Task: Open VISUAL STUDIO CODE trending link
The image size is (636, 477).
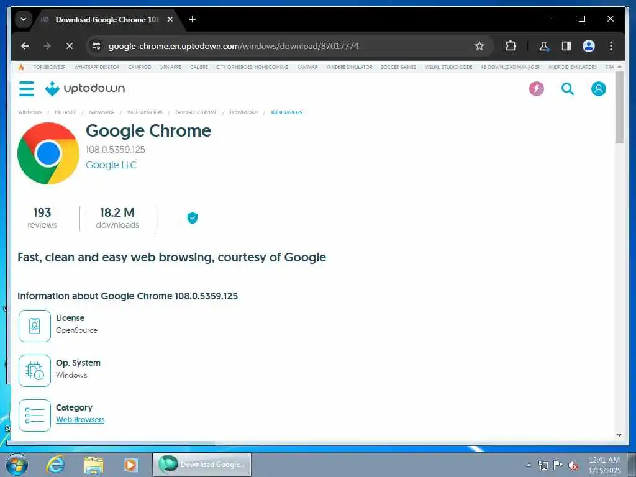Action: pos(448,67)
